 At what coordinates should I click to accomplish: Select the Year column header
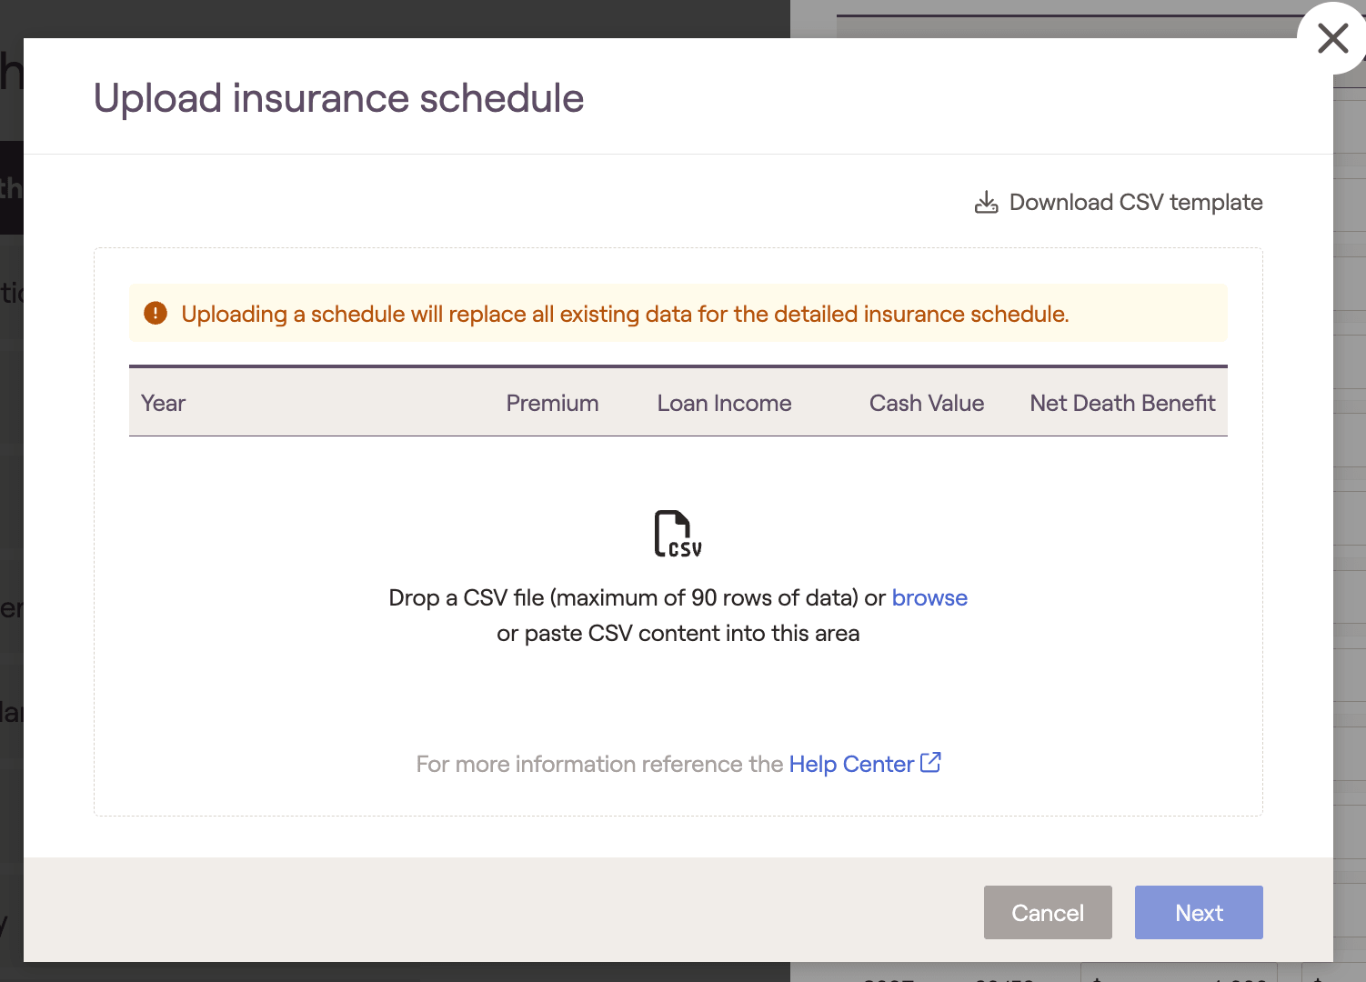tap(164, 404)
